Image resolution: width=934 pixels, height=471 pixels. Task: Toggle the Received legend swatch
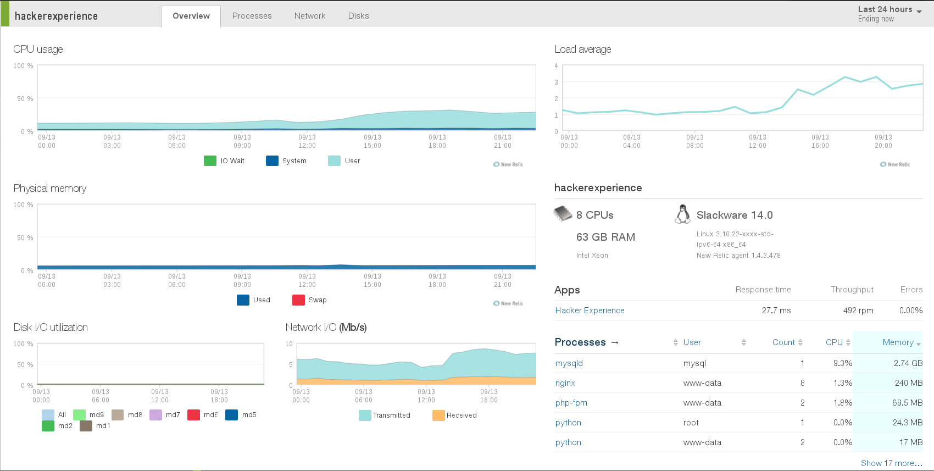click(x=438, y=415)
